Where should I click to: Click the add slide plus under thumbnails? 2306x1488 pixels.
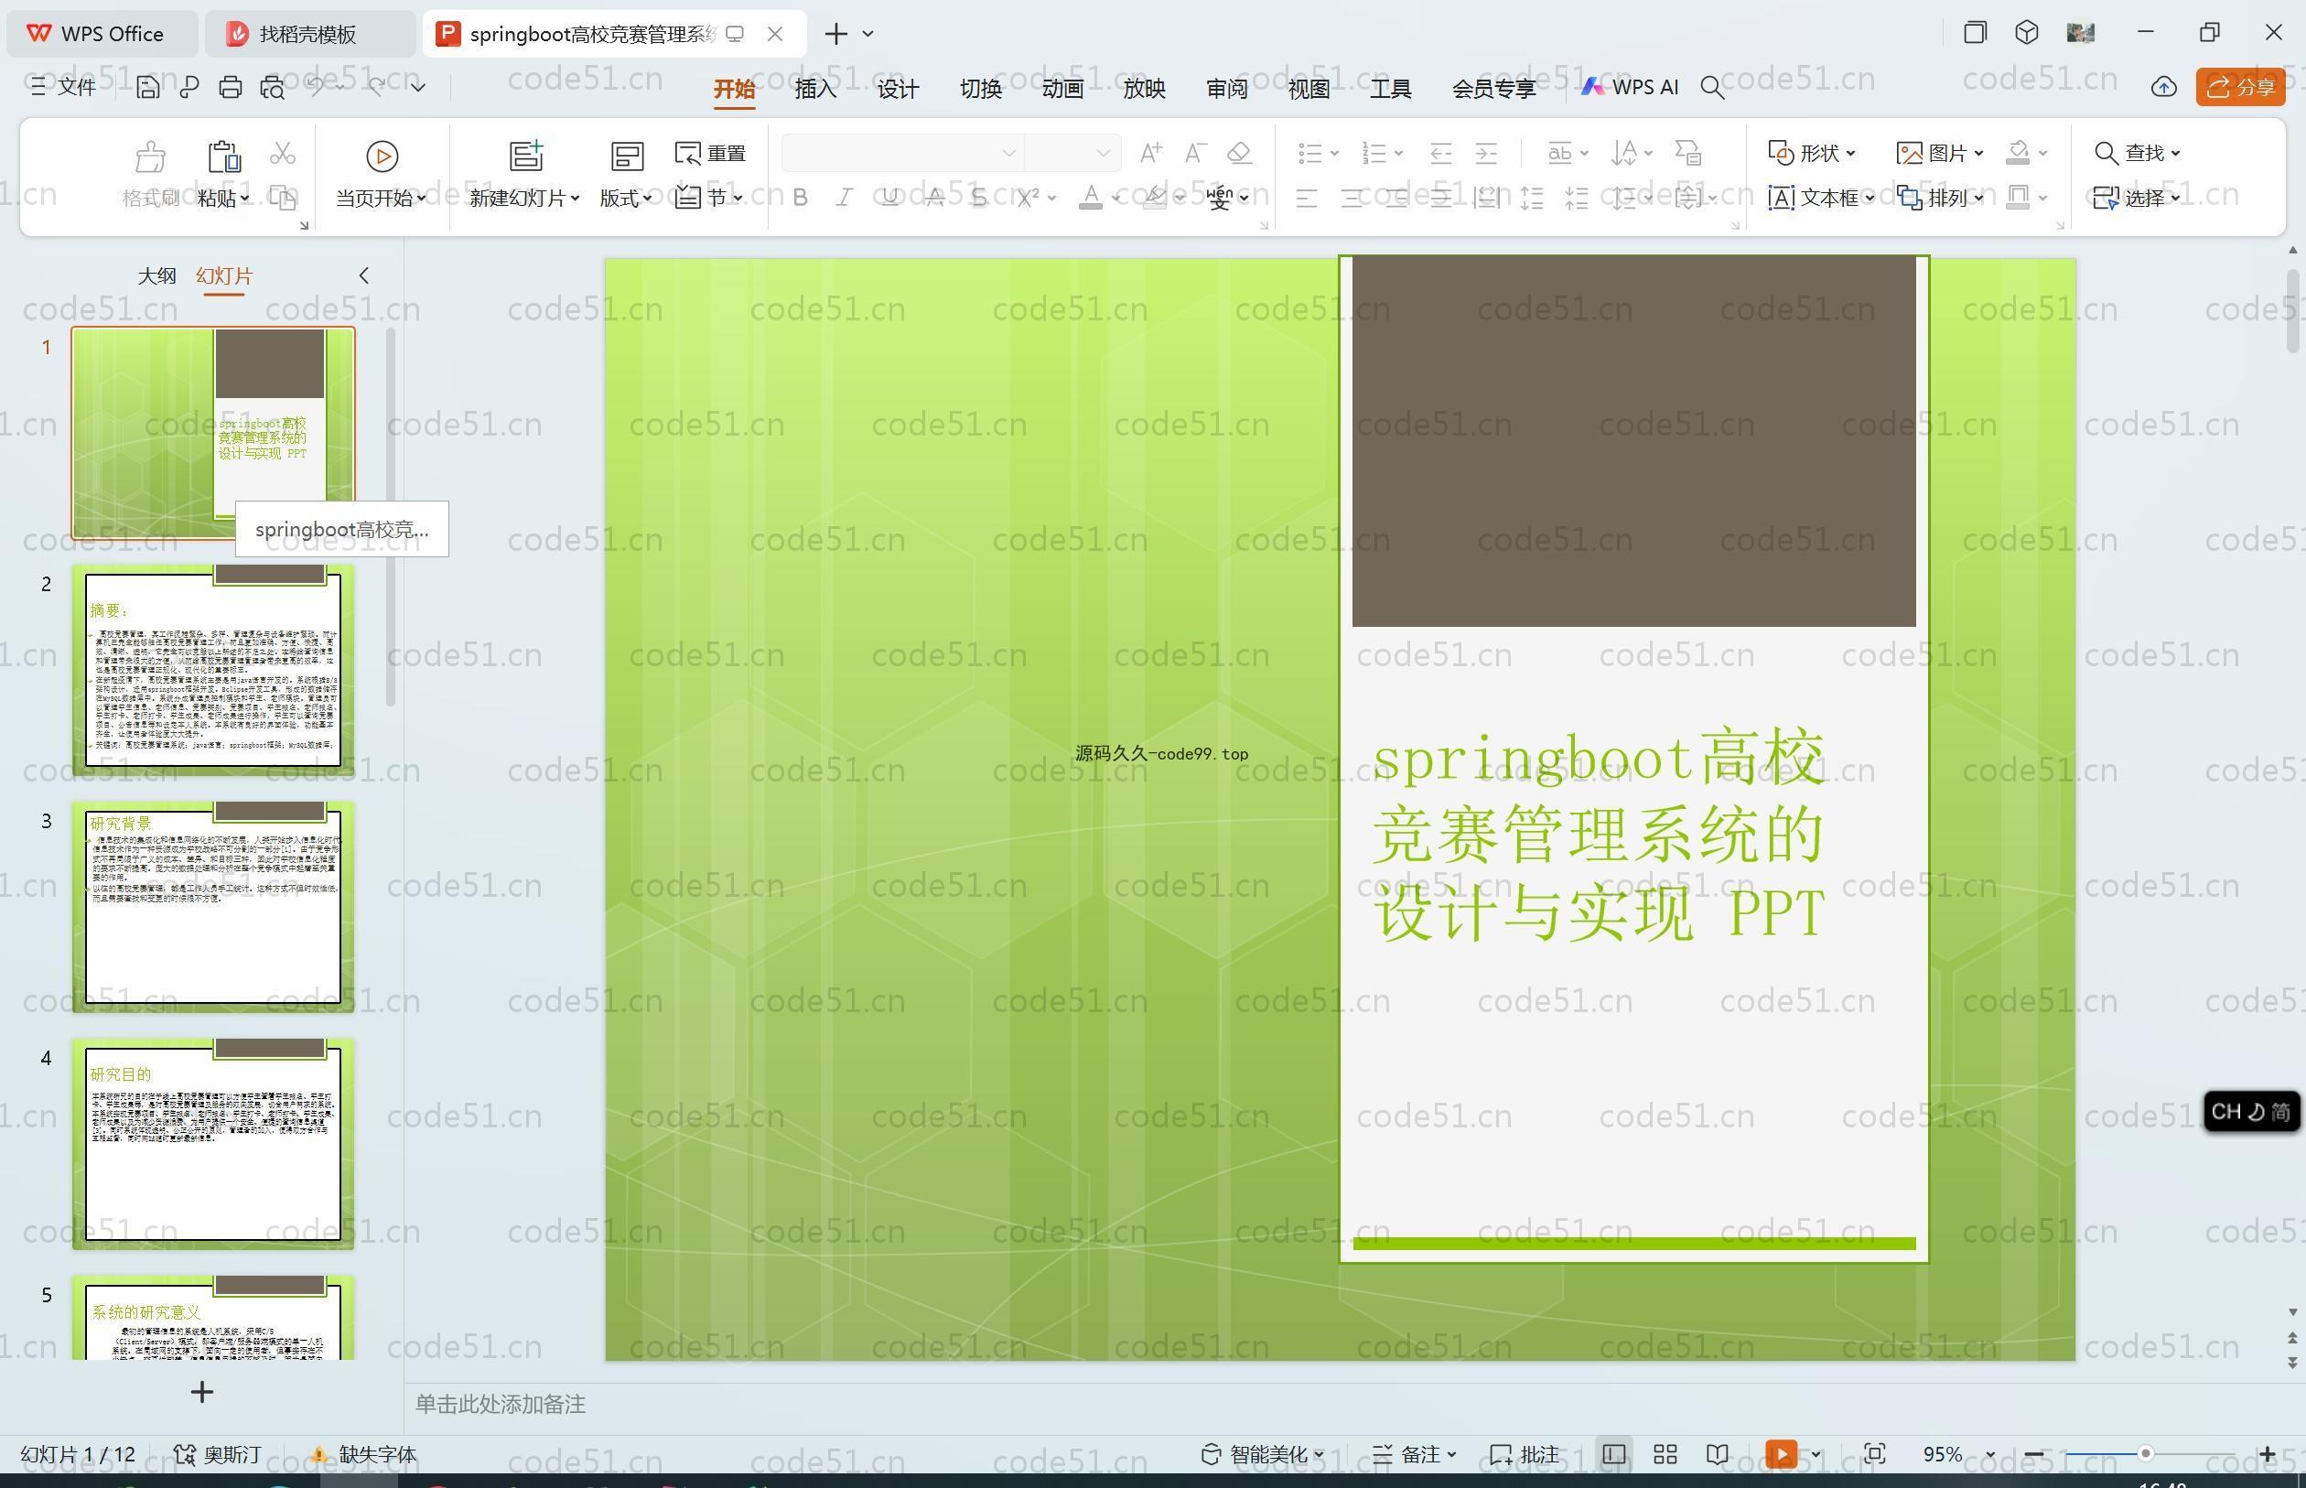click(x=202, y=1392)
